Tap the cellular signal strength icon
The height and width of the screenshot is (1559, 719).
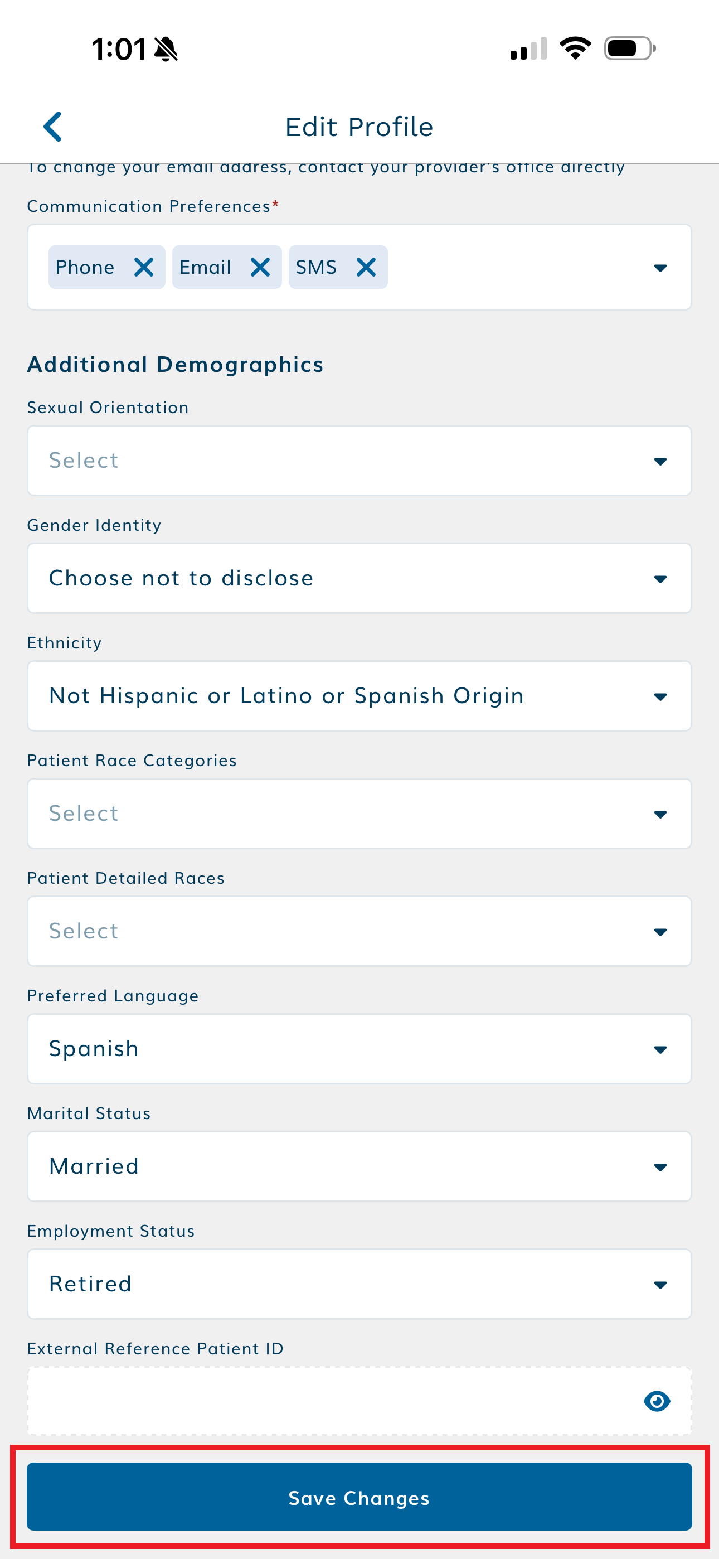528,49
